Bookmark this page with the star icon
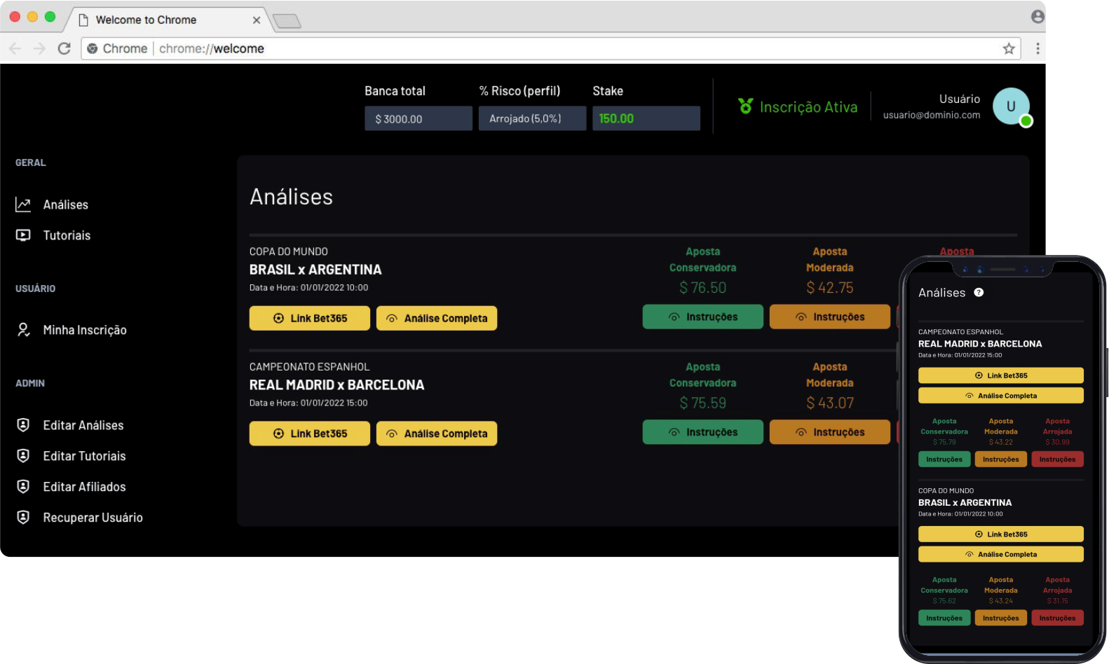The width and height of the screenshot is (1109, 664). pos(1009,48)
